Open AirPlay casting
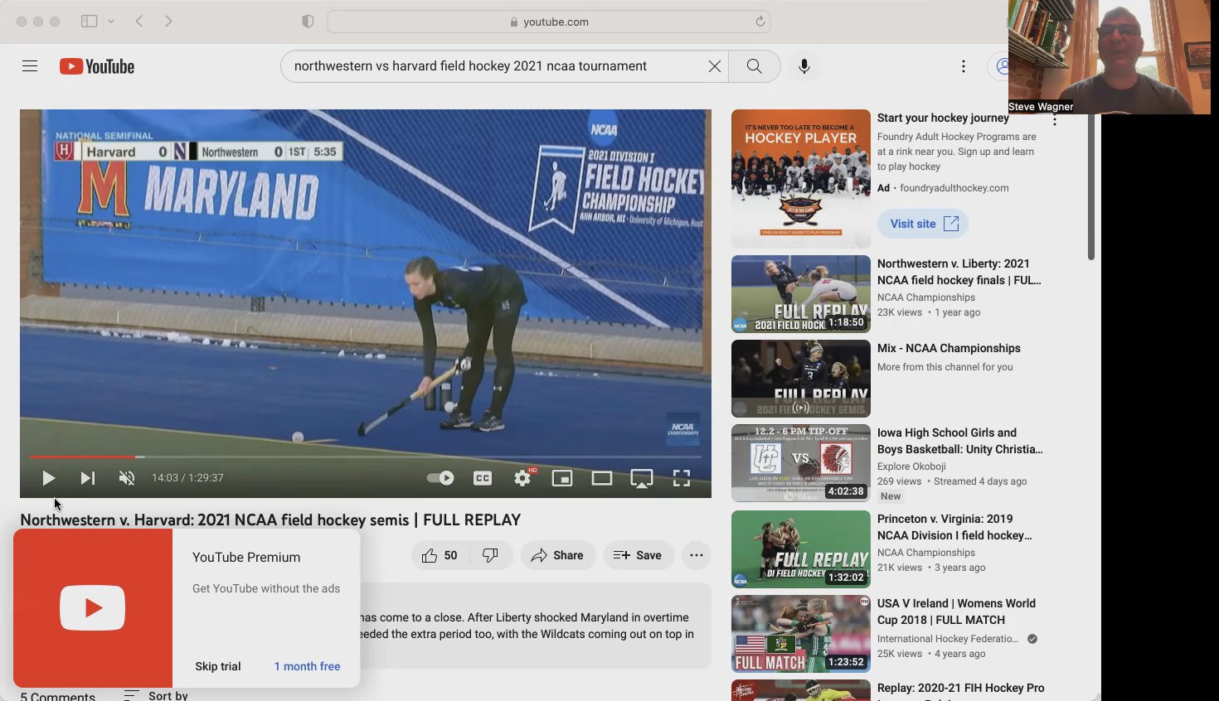The width and height of the screenshot is (1219, 701). click(642, 478)
